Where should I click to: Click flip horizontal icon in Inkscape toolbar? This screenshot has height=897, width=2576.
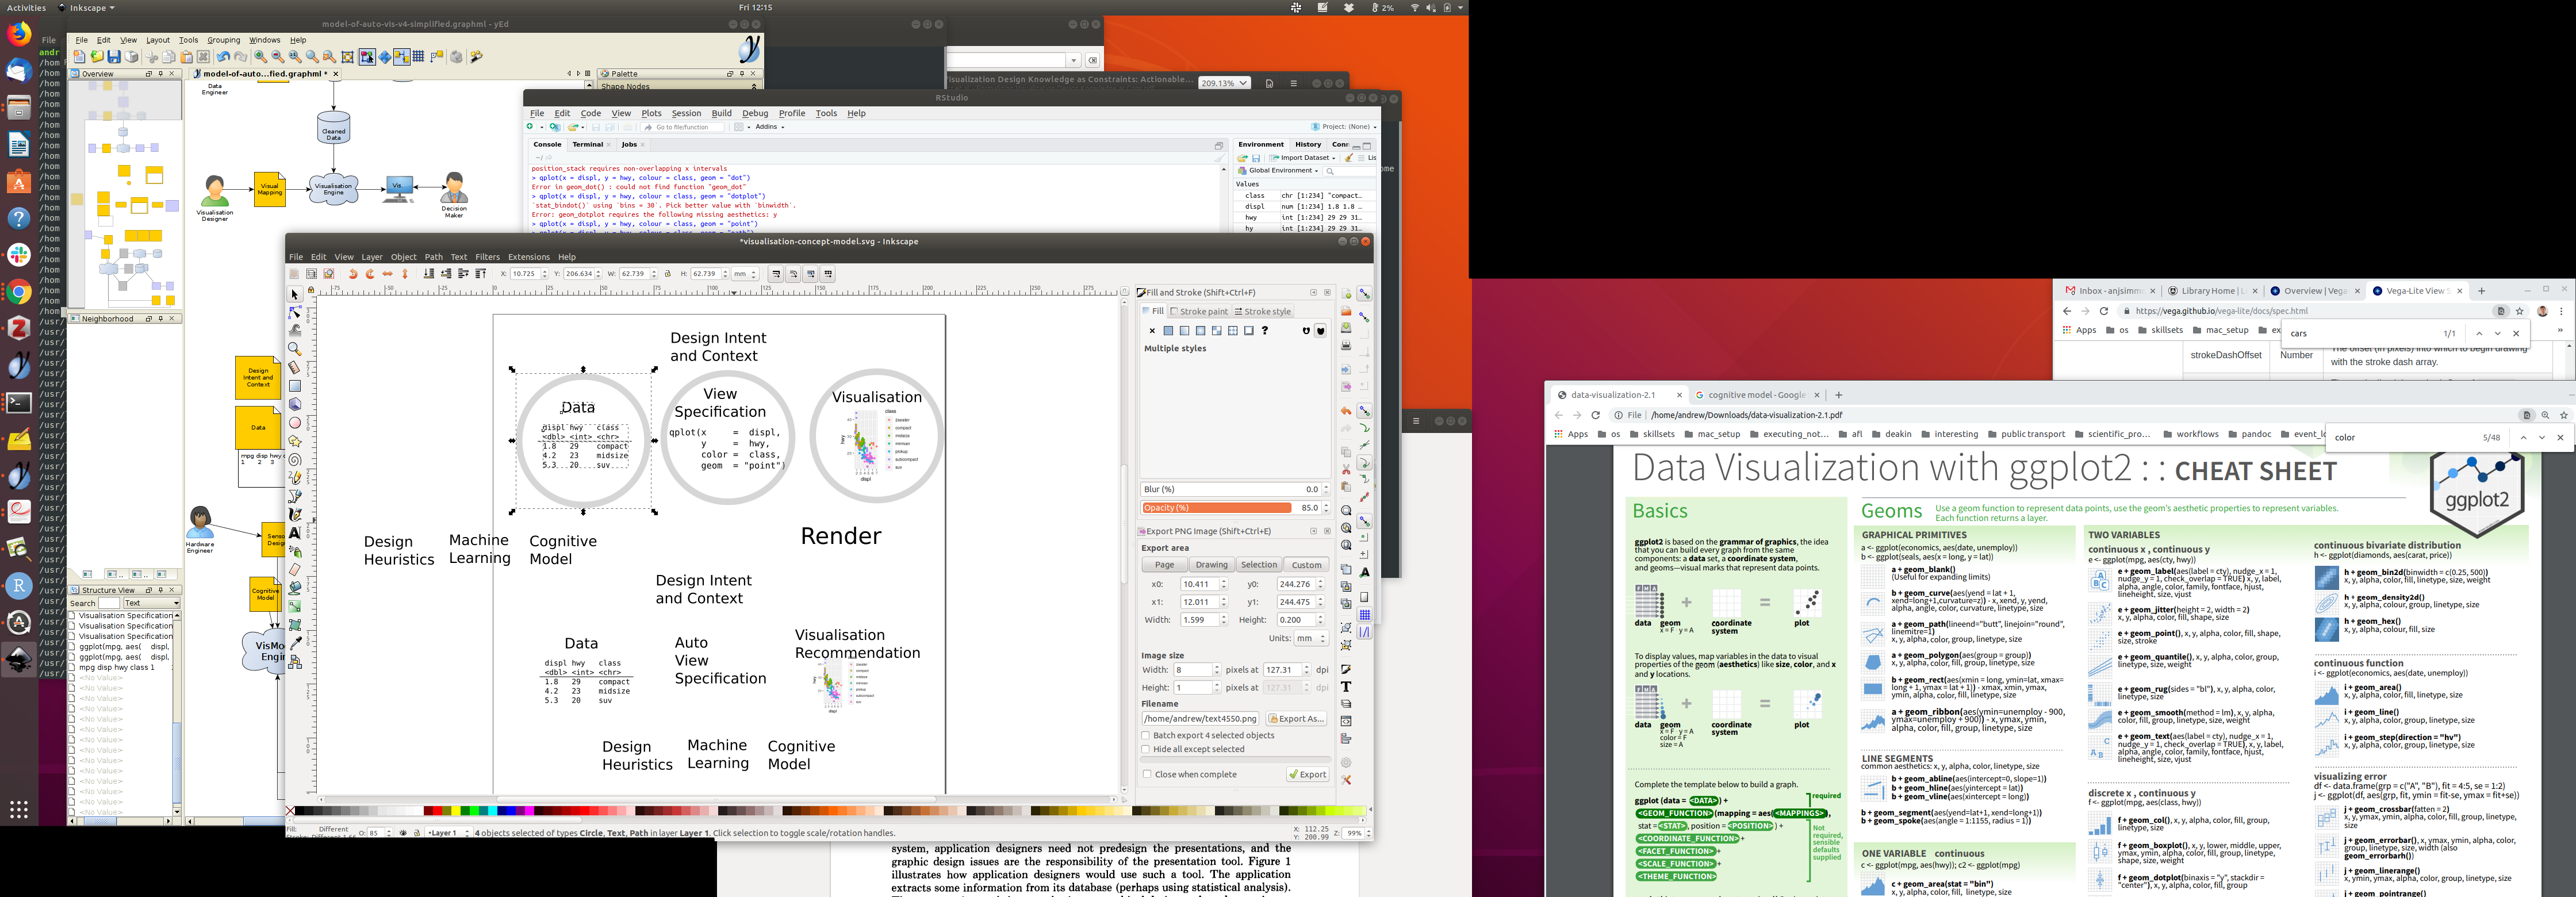pyautogui.click(x=388, y=274)
